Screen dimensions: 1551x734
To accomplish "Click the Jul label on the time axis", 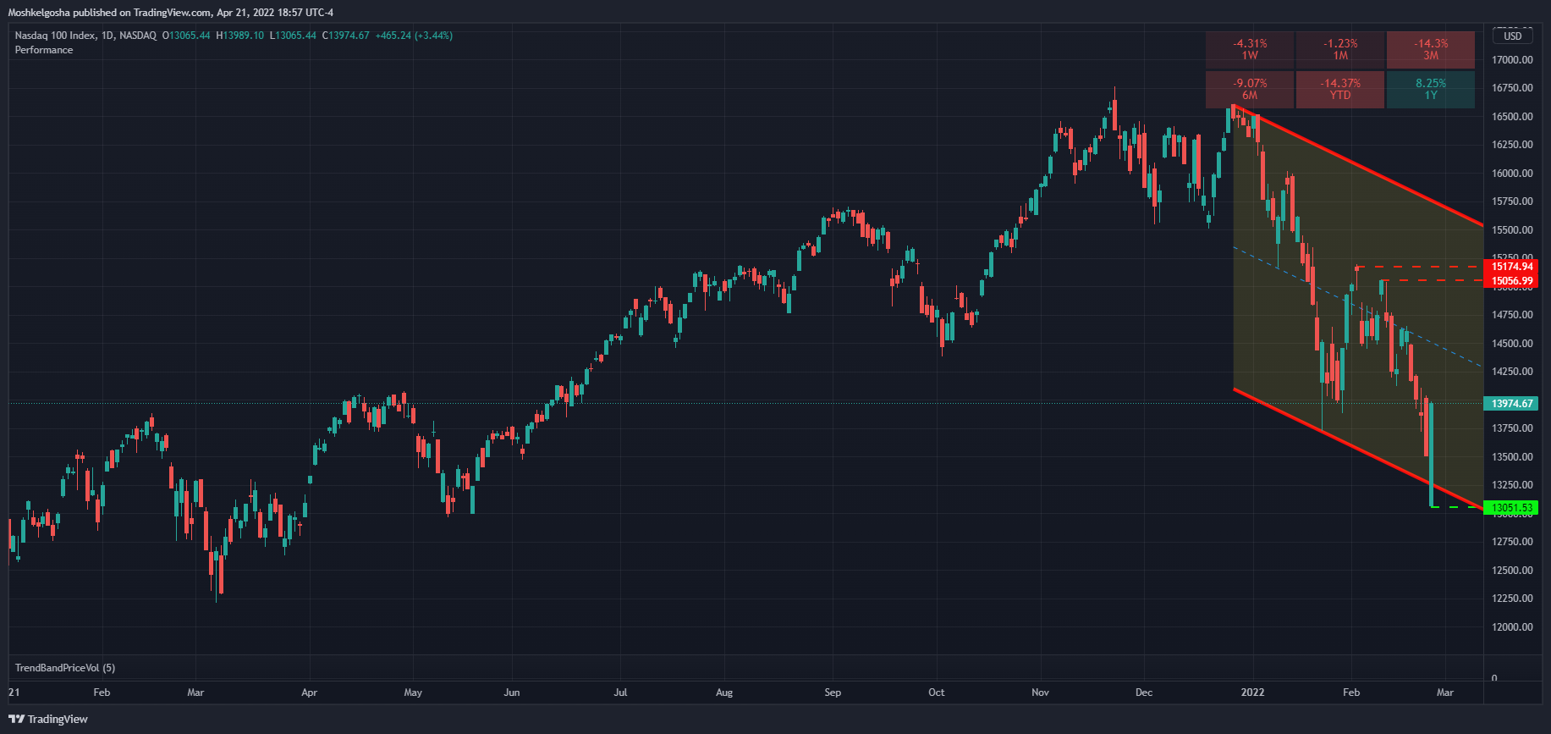I will pos(620,693).
